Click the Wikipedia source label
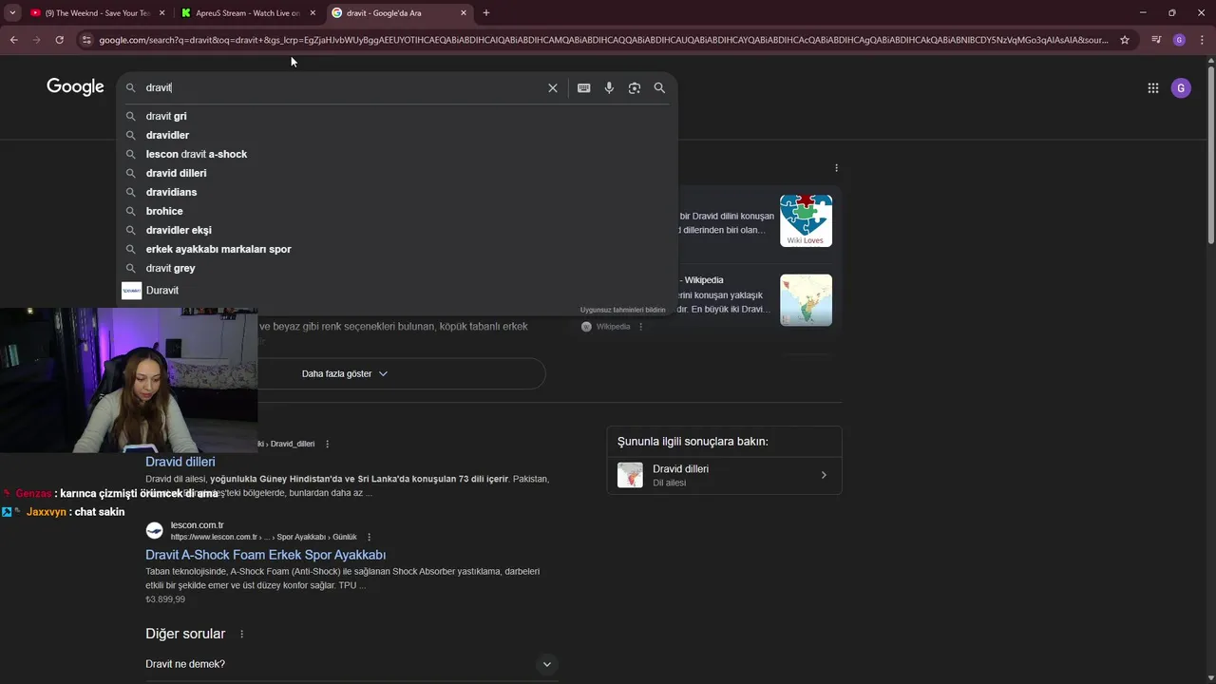 [613, 327]
